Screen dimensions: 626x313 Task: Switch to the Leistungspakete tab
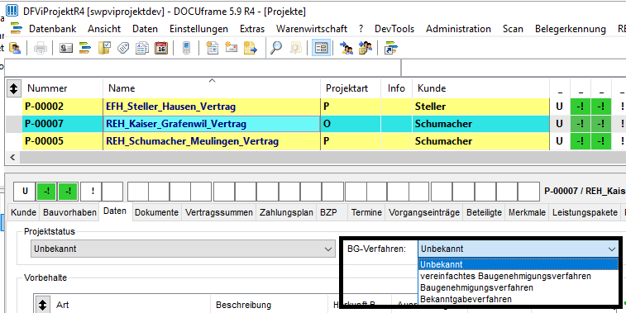coord(585,212)
